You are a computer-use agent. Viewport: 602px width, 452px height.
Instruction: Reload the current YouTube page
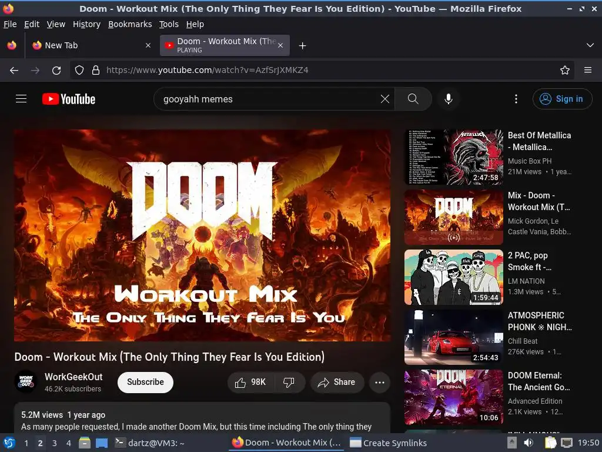(56, 71)
